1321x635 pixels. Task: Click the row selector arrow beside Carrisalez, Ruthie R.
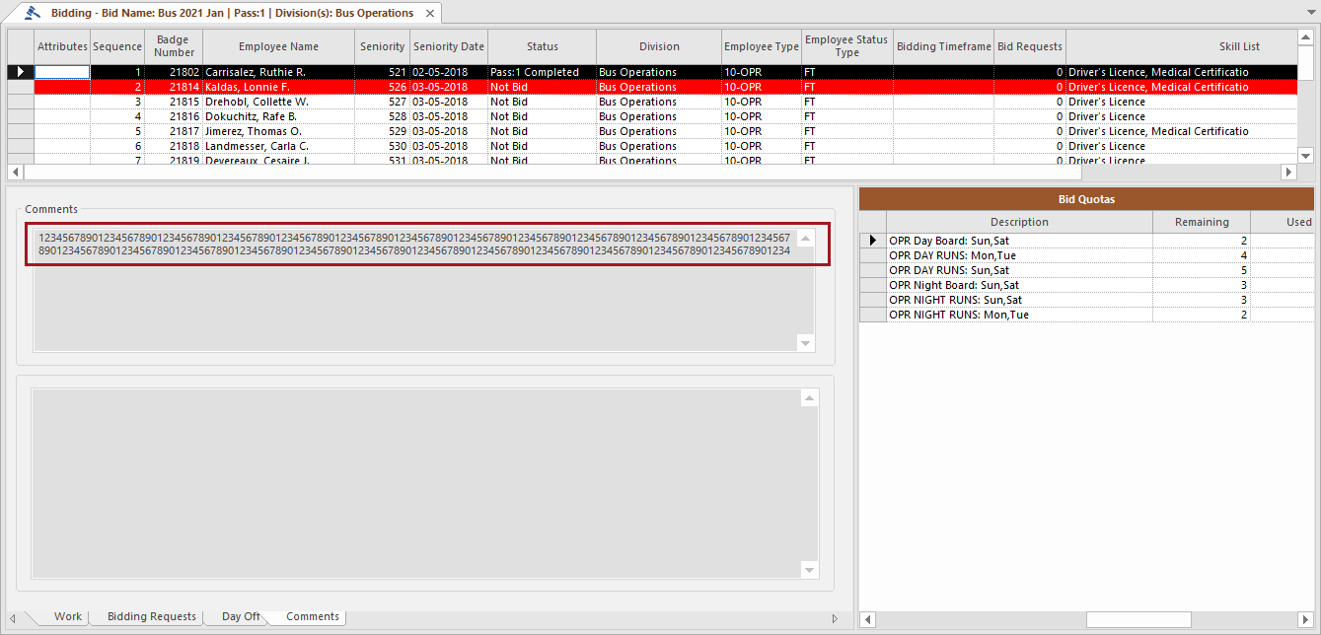tap(20, 71)
